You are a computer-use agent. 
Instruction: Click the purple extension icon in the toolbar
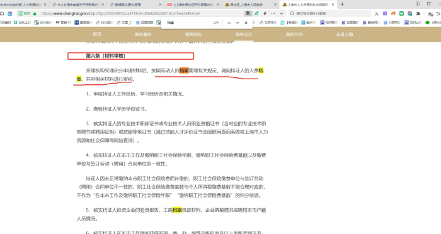385,13
